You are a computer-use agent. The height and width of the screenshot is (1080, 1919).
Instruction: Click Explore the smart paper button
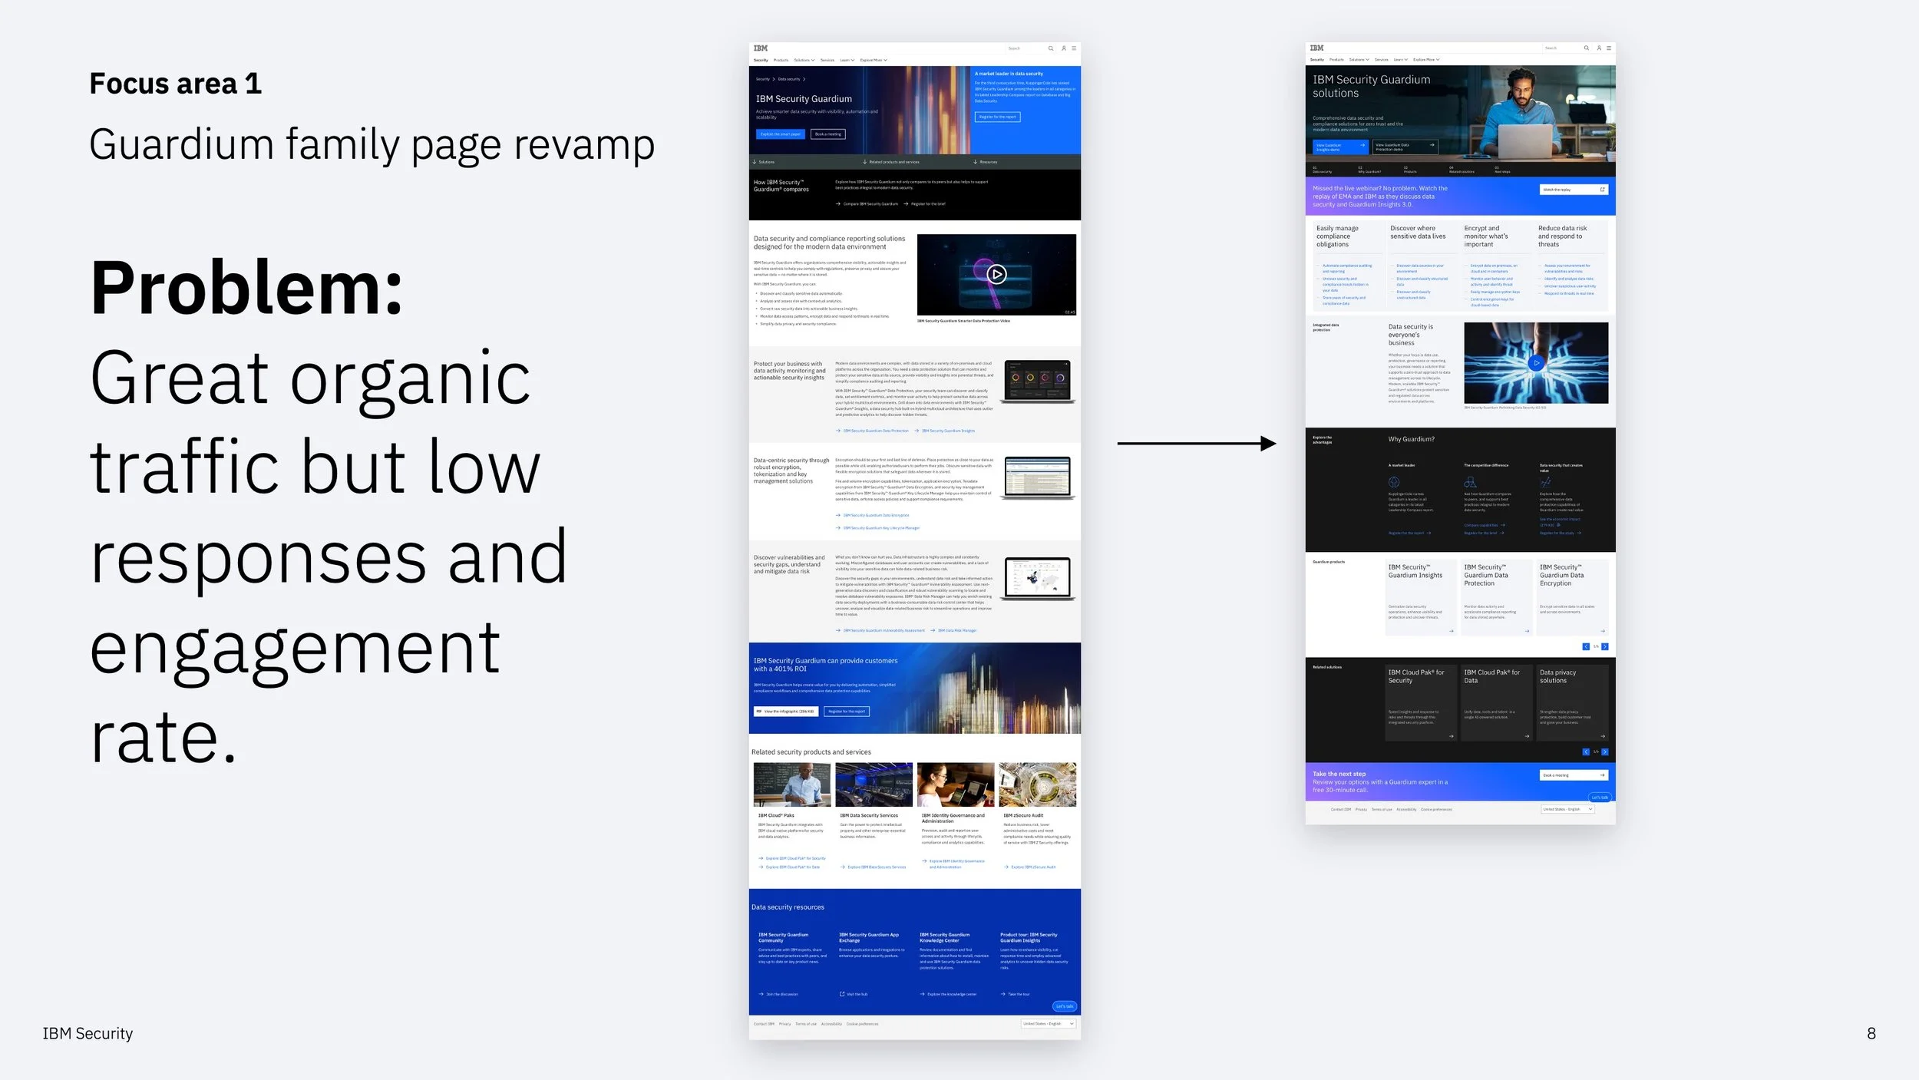tap(781, 134)
